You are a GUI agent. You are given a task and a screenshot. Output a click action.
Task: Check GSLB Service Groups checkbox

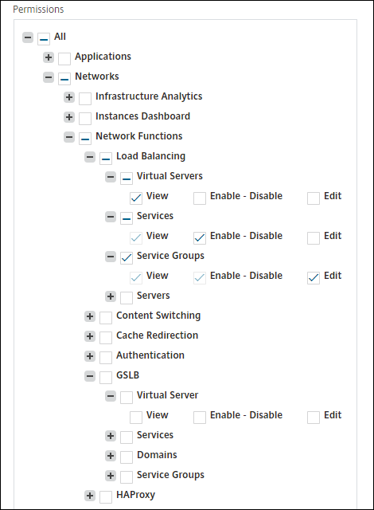click(127, 477)
